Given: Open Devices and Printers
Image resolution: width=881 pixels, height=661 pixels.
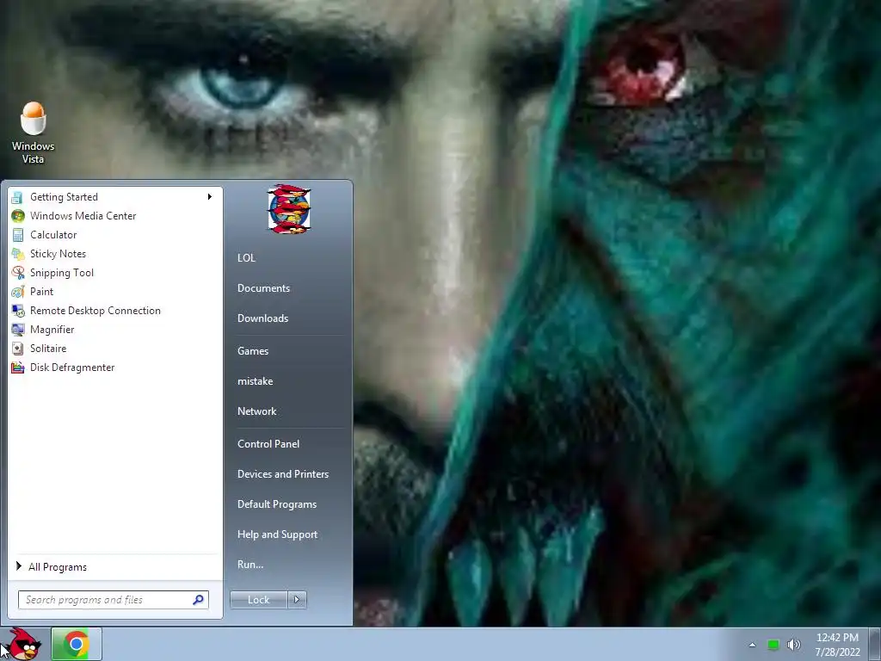Looking at the screenshot, I should pos(283,474).
